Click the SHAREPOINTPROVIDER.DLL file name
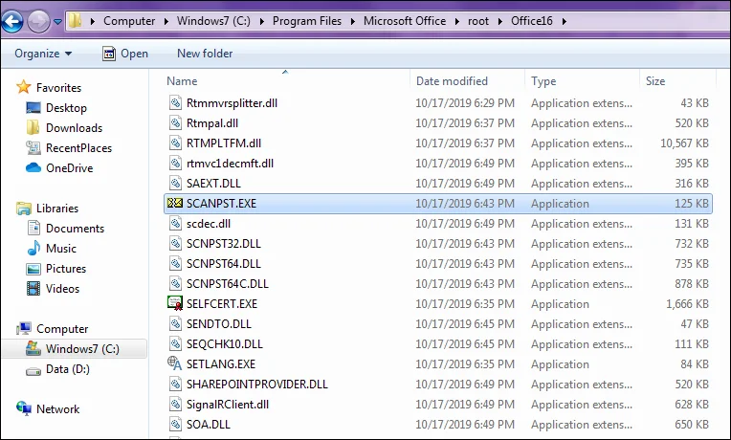This screenshot has height=440, width=731. pos(256,385)
